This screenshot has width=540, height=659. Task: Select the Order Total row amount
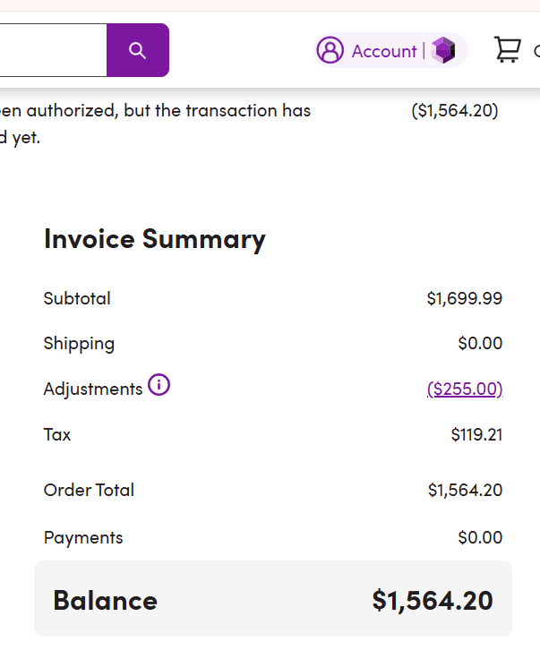(465, 490)
